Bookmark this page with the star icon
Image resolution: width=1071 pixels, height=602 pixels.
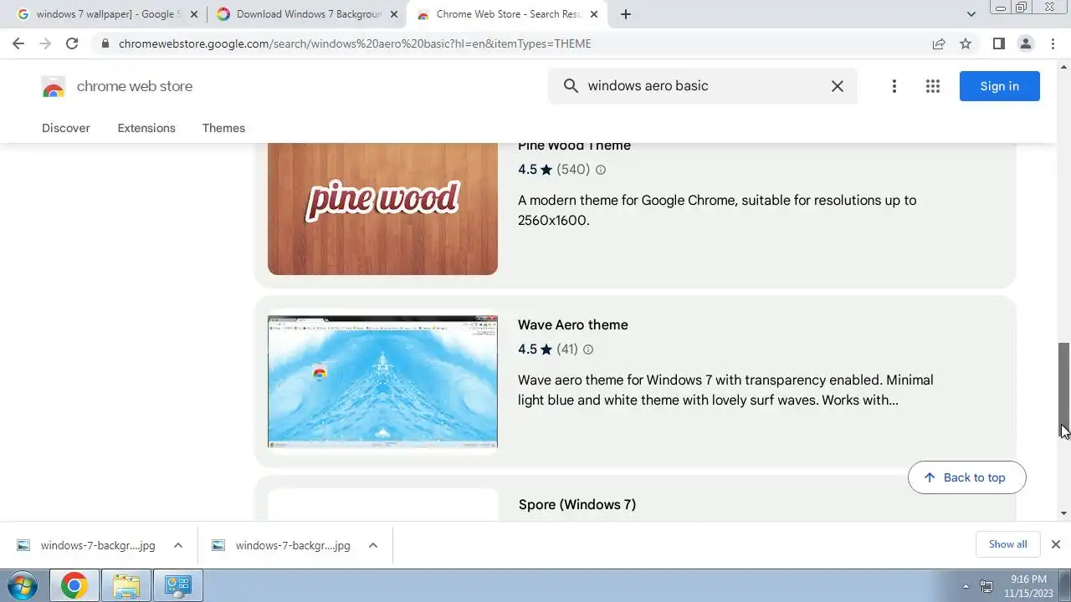coord(966,43)
